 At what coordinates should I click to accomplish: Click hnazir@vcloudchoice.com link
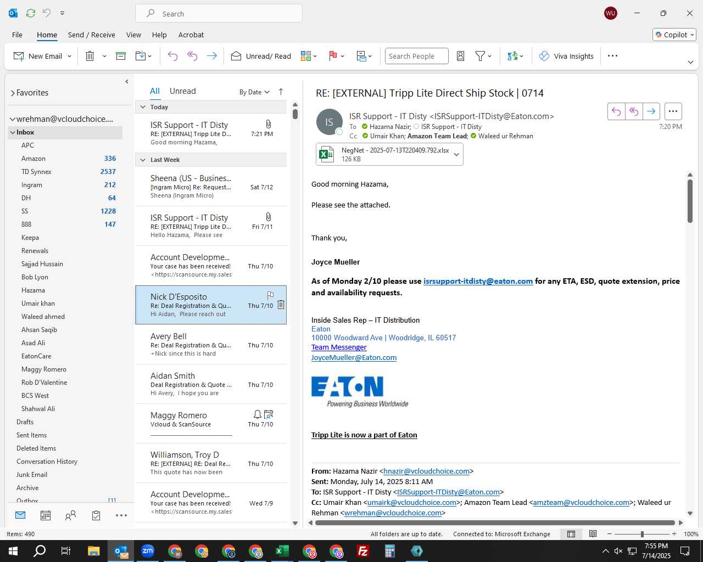[427, 471]
